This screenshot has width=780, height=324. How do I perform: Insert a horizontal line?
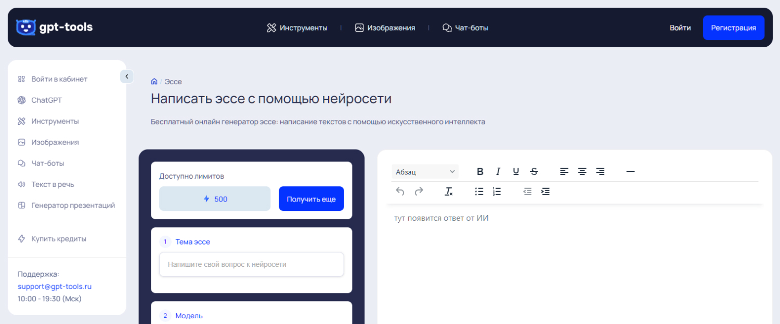pyautogui.click(x=630, y=171)
